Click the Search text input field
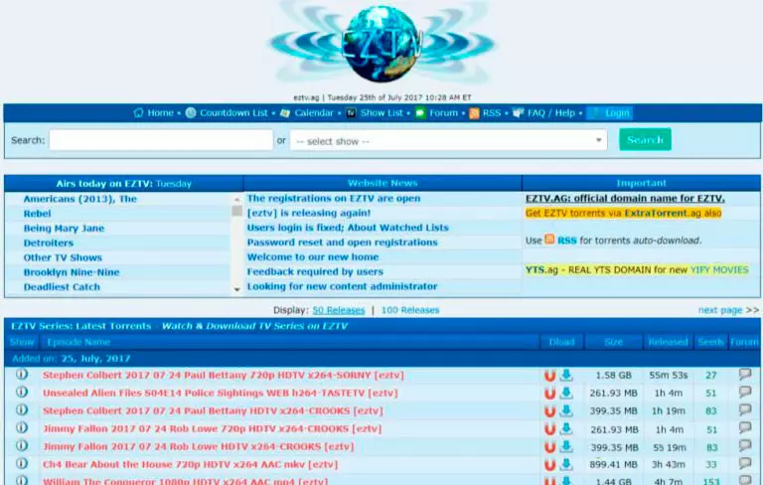Image resolution: width=763 pixels, height=485 pixels. tap(161, 140)
